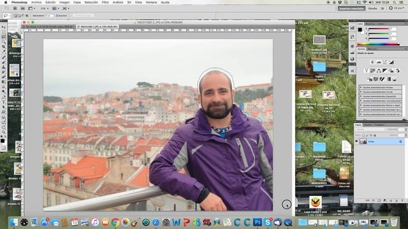Open the Selección menu
Viewport: 408px width, 229px height.
tap(91, 3)
